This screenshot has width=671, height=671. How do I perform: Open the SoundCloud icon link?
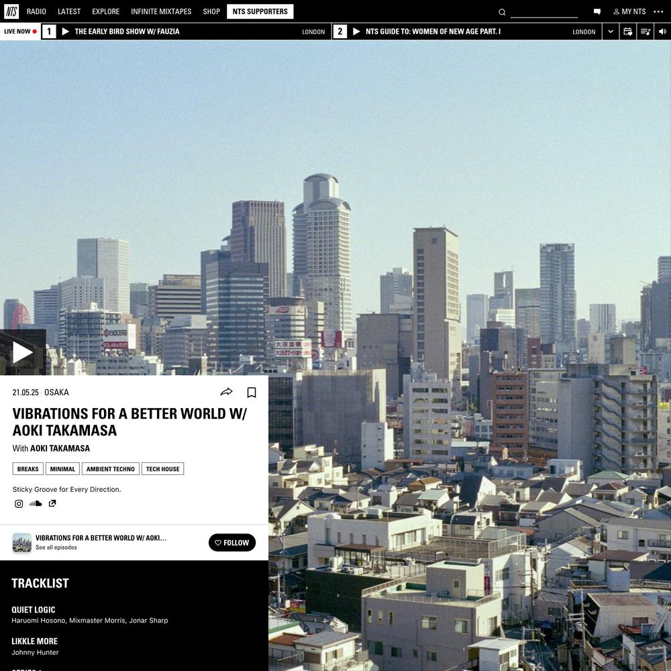36,504
